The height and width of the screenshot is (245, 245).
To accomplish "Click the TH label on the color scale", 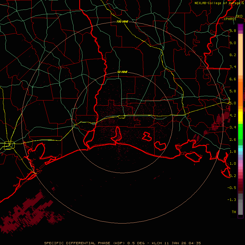I will 234,212.
